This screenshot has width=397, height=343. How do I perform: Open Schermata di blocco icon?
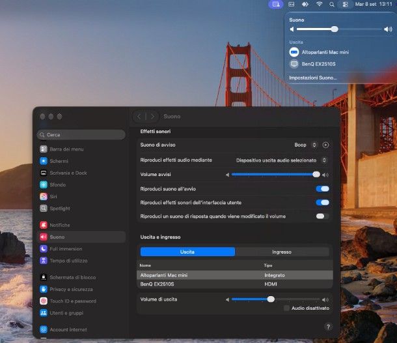click(x=44, y=277)
